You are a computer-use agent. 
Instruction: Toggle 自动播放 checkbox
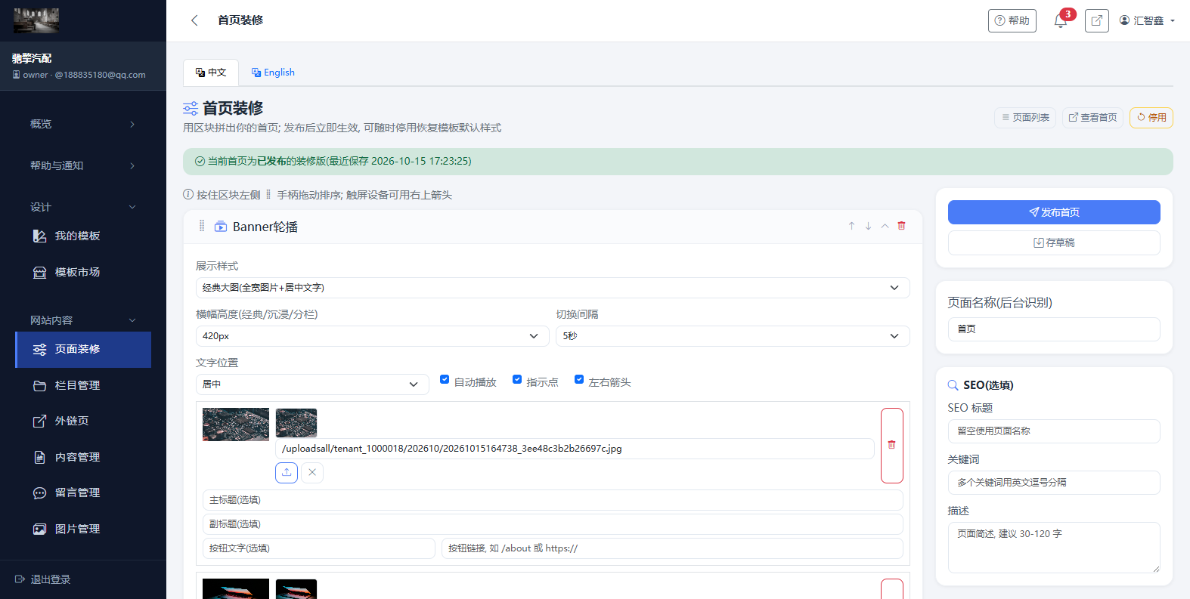point(445,379)
